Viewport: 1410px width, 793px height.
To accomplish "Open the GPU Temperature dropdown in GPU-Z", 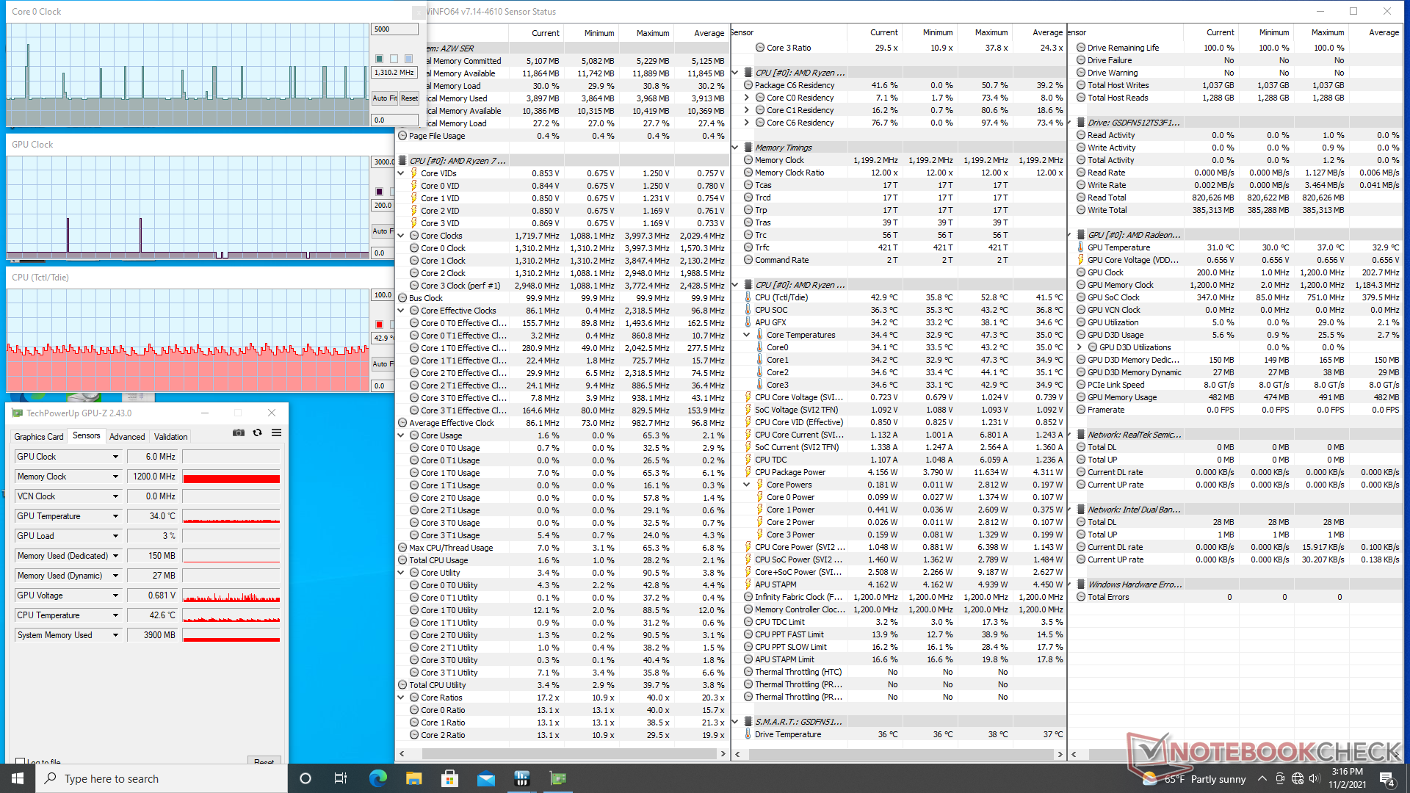I will (x=115, y=516).
